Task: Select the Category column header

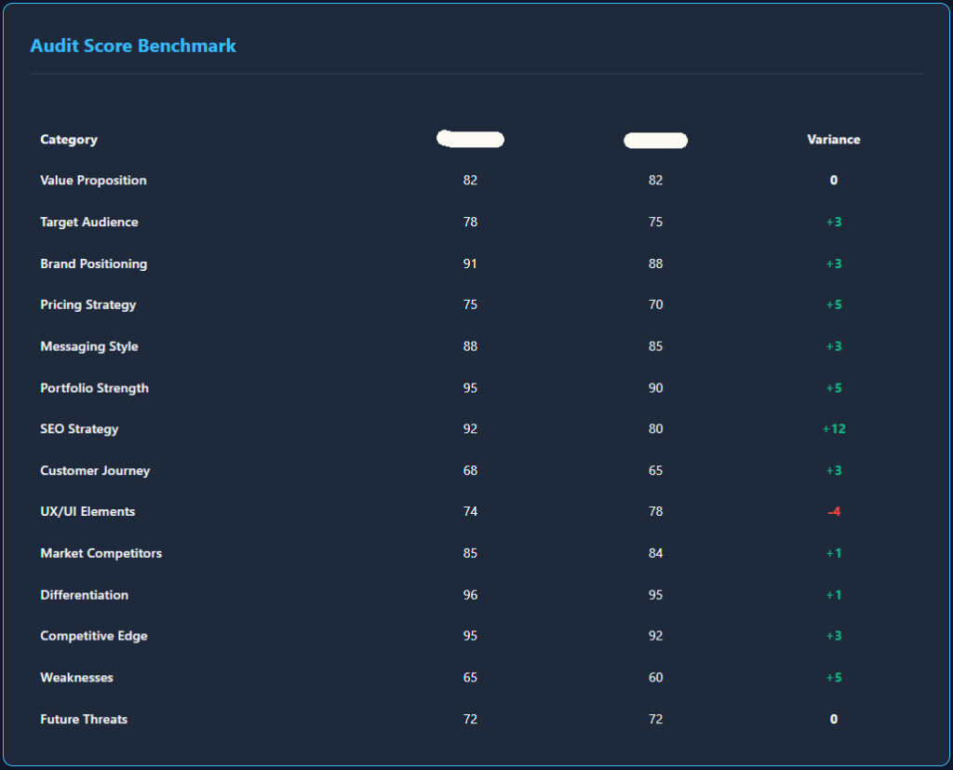Action: click(69, 139)
